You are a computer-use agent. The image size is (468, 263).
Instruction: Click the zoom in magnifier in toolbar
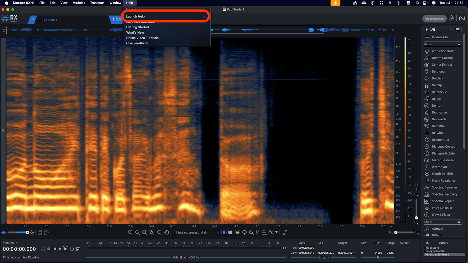130,233
